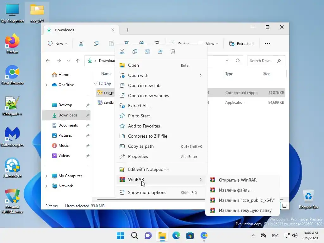Click the Copy icon in context menu
The image size is (324, 243).
tap(135, 52)
